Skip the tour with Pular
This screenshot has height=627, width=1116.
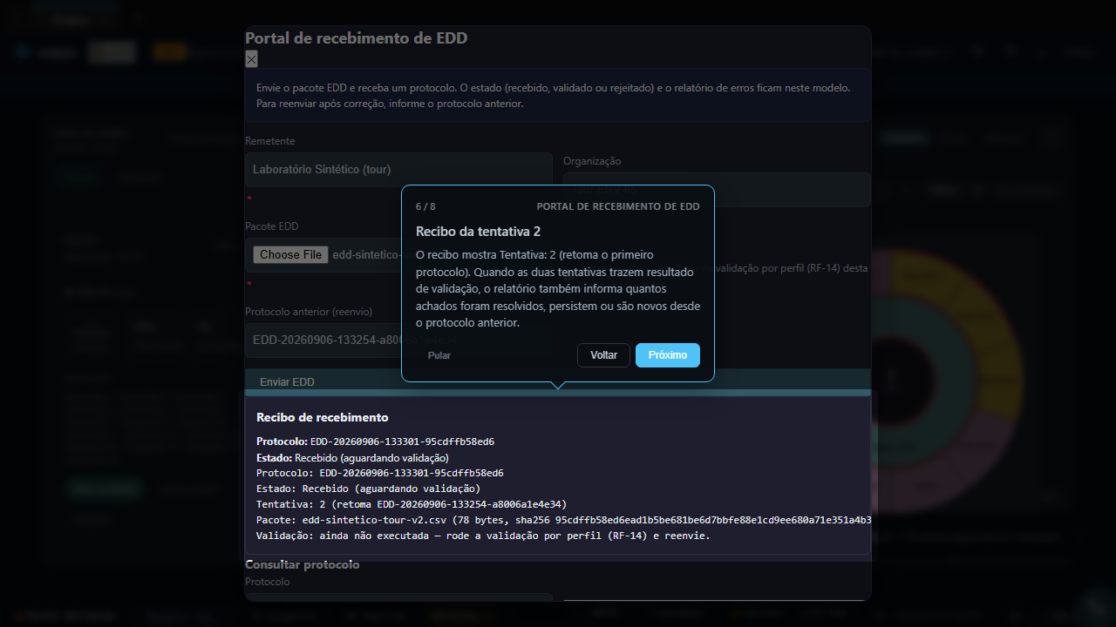tap(439, 355)
